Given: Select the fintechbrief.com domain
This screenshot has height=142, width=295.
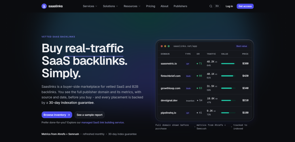Looking at the screenshot, I should [x=171, y=76].
